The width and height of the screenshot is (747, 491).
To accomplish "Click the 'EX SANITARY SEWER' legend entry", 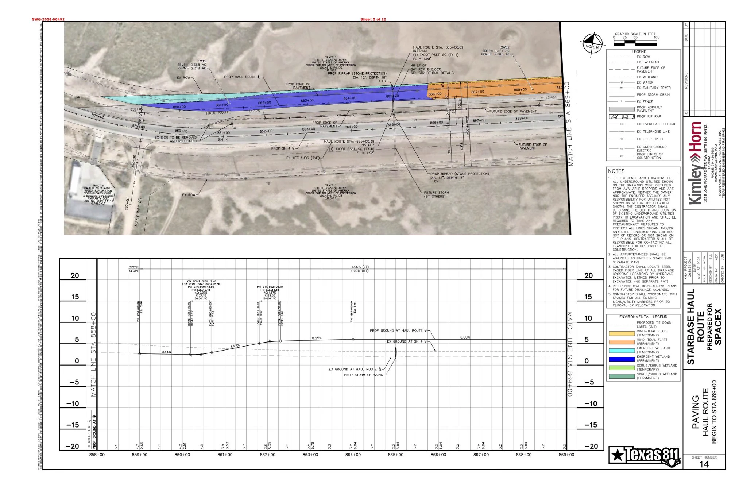I will pyautogui.click(x=654, y=88).
